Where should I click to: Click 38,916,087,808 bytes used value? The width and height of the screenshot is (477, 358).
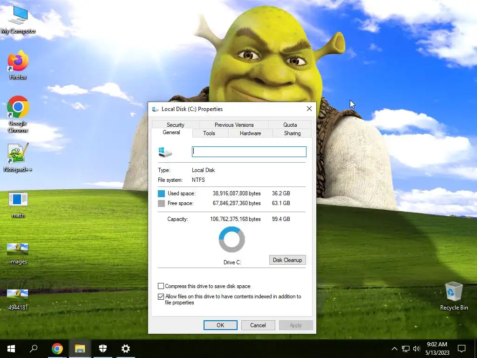coord(237,193)
